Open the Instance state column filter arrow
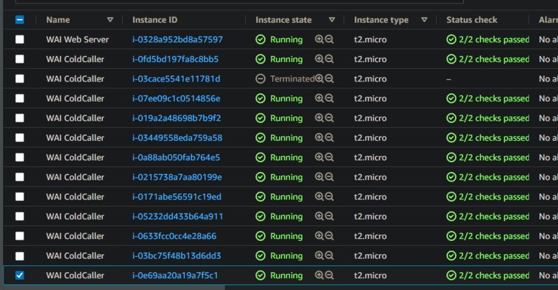This screenshot has height=290, width=558. tap(332, 20)
